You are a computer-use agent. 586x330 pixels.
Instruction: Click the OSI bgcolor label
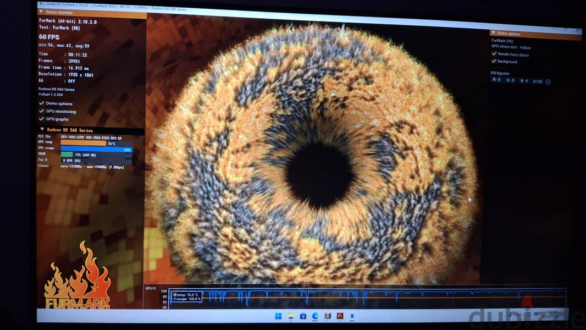tap(500, 73)
